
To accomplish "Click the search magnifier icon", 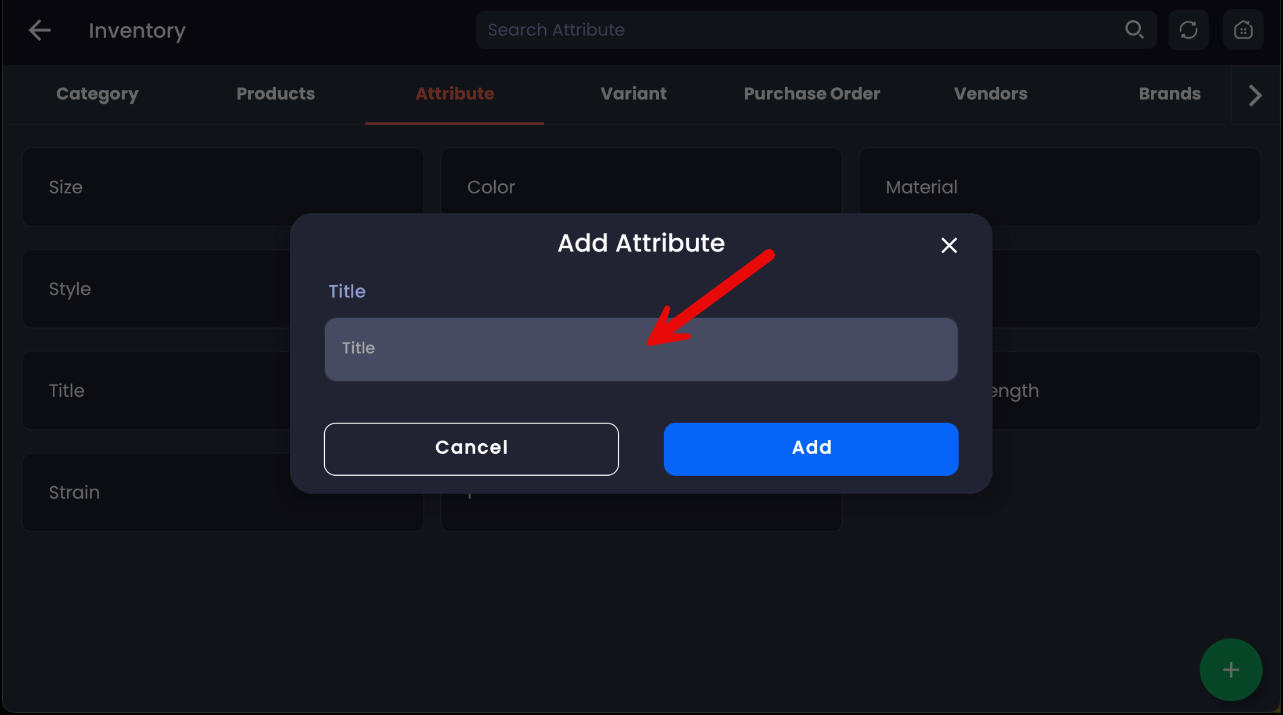I will [1134, 30].
